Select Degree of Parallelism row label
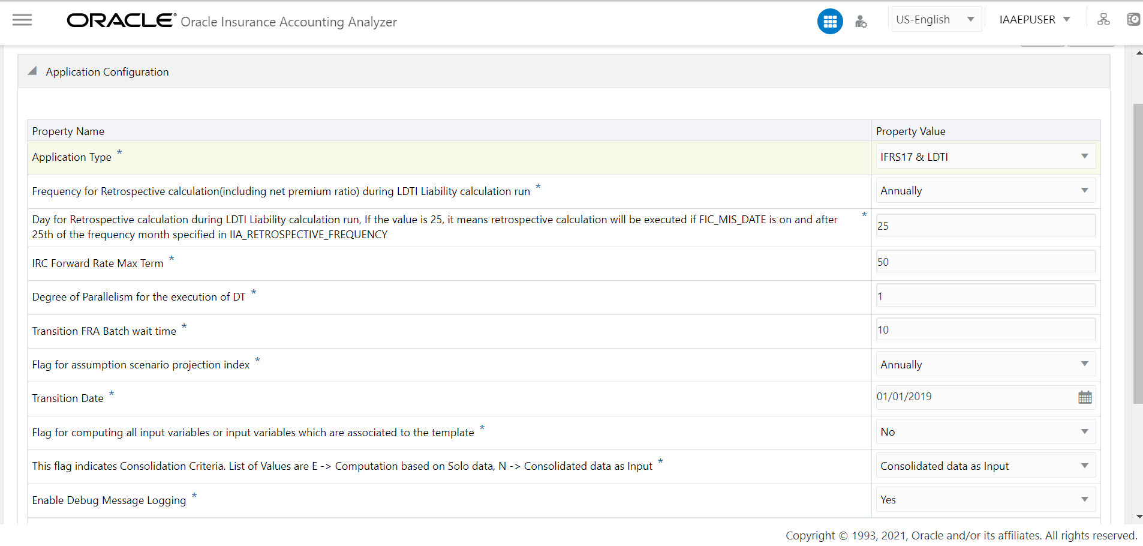The width and height of the screenshot is (1143, 546). 139,297
